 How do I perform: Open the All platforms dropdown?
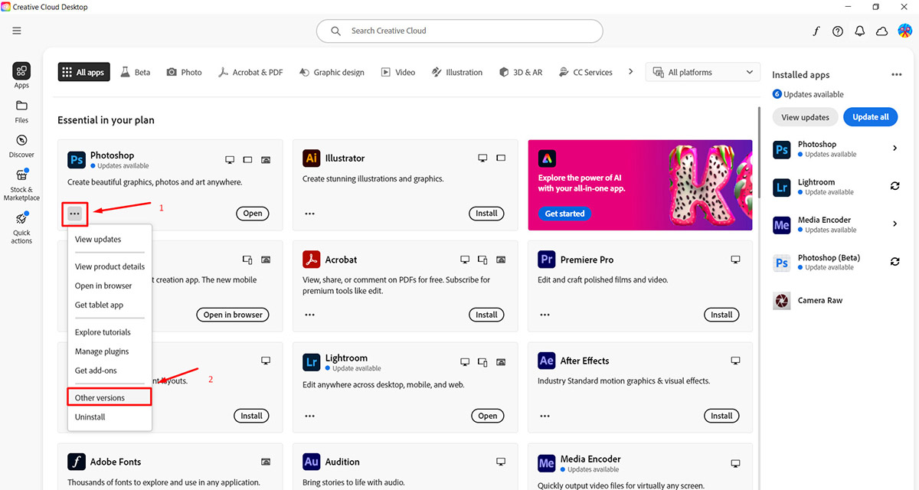point(703,72)
